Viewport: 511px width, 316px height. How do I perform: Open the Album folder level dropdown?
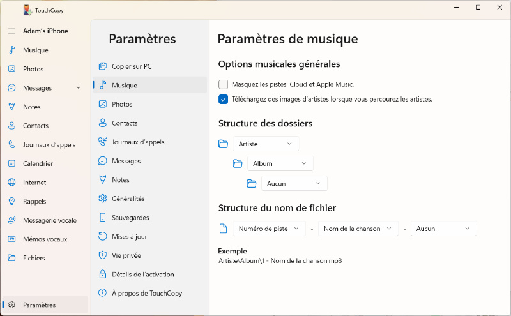click(x=280, y=164)
